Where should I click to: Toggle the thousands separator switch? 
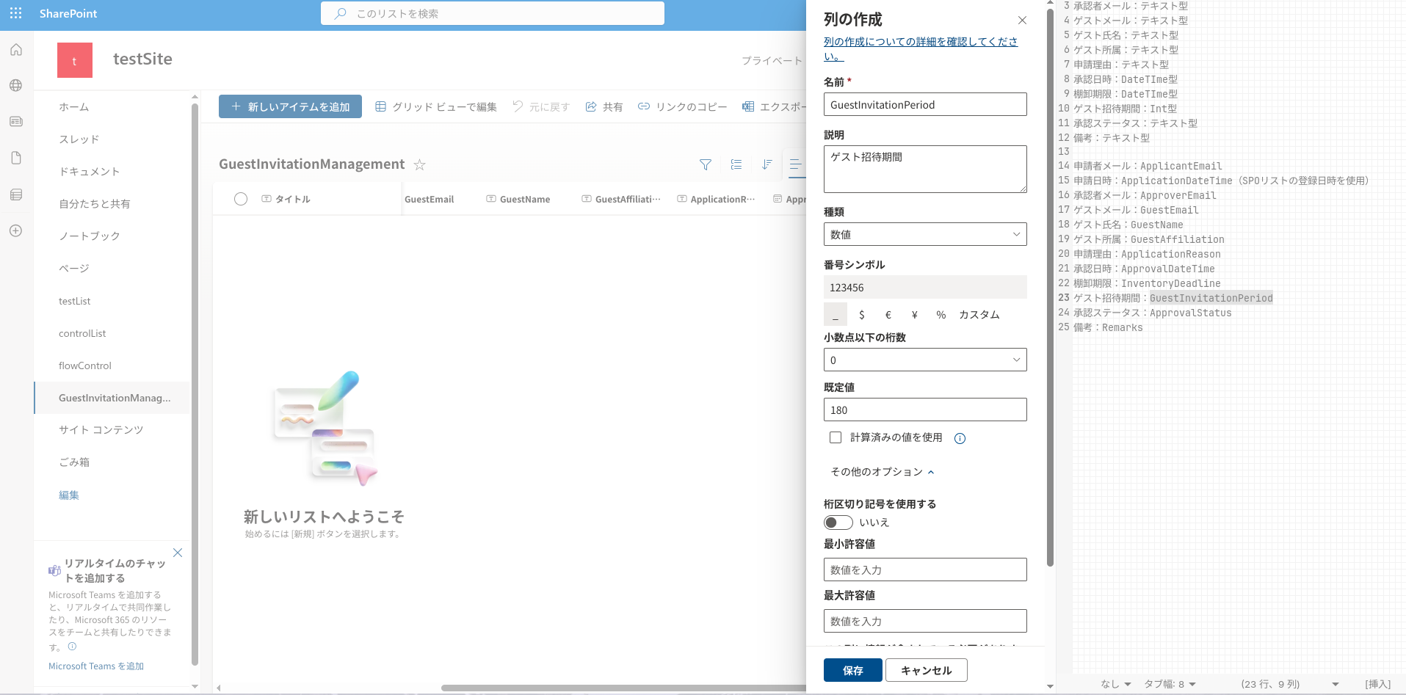click(838, 523)
